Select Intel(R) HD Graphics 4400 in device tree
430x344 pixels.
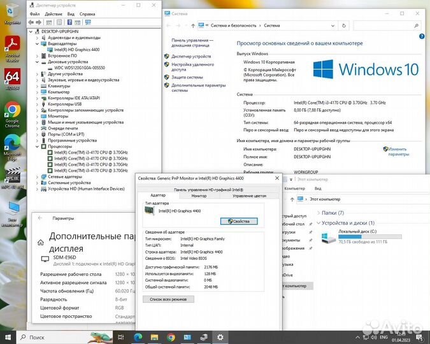[x=77, y=50]
